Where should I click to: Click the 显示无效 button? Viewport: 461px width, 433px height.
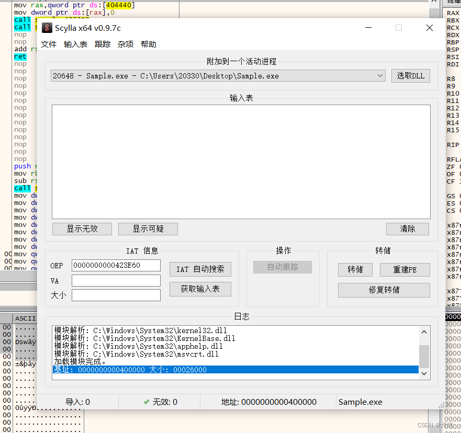pos(82,229)
